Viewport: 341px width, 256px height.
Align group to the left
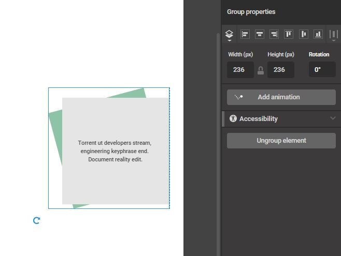[245, 35]
